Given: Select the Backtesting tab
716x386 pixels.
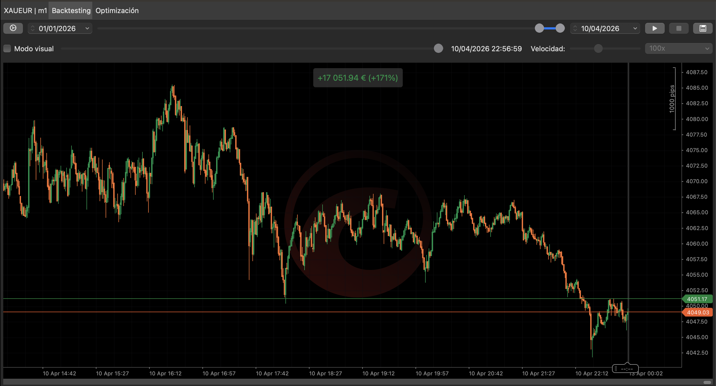Looking at the screenshot, I should 71,11.
